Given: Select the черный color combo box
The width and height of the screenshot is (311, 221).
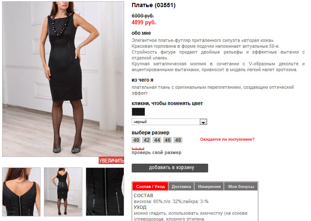Looking at the screenshot, I should (x=169, y=122).
